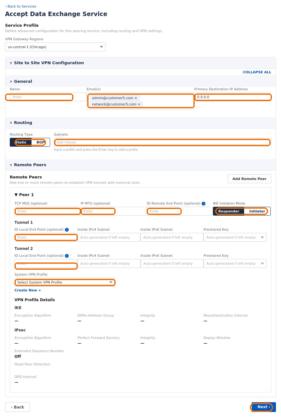This screenshot has height=417, width=281.
Task: Click Add Remote Peer button
Action: [x=249, y=179]
